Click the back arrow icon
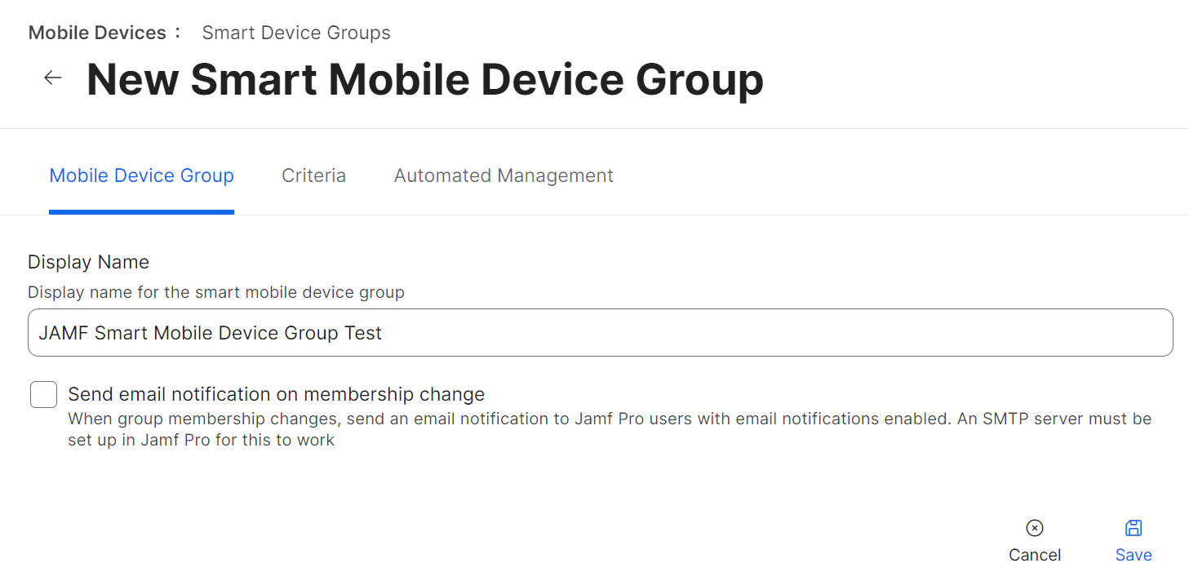 point(53,78)
